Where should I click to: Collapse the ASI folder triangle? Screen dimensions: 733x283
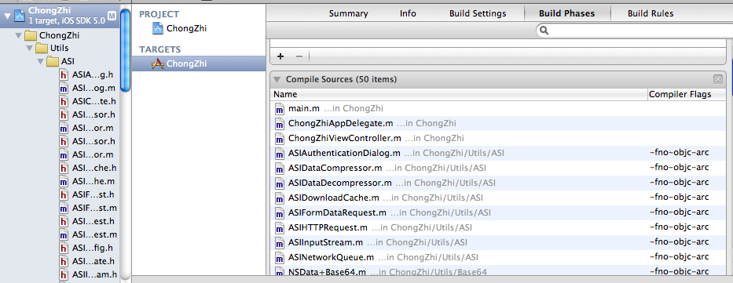point(41,62)
